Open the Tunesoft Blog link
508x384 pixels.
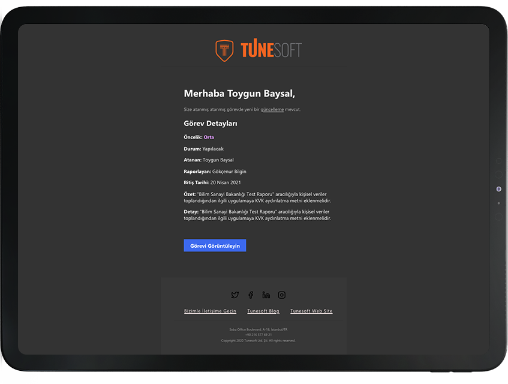coord(263,311)
